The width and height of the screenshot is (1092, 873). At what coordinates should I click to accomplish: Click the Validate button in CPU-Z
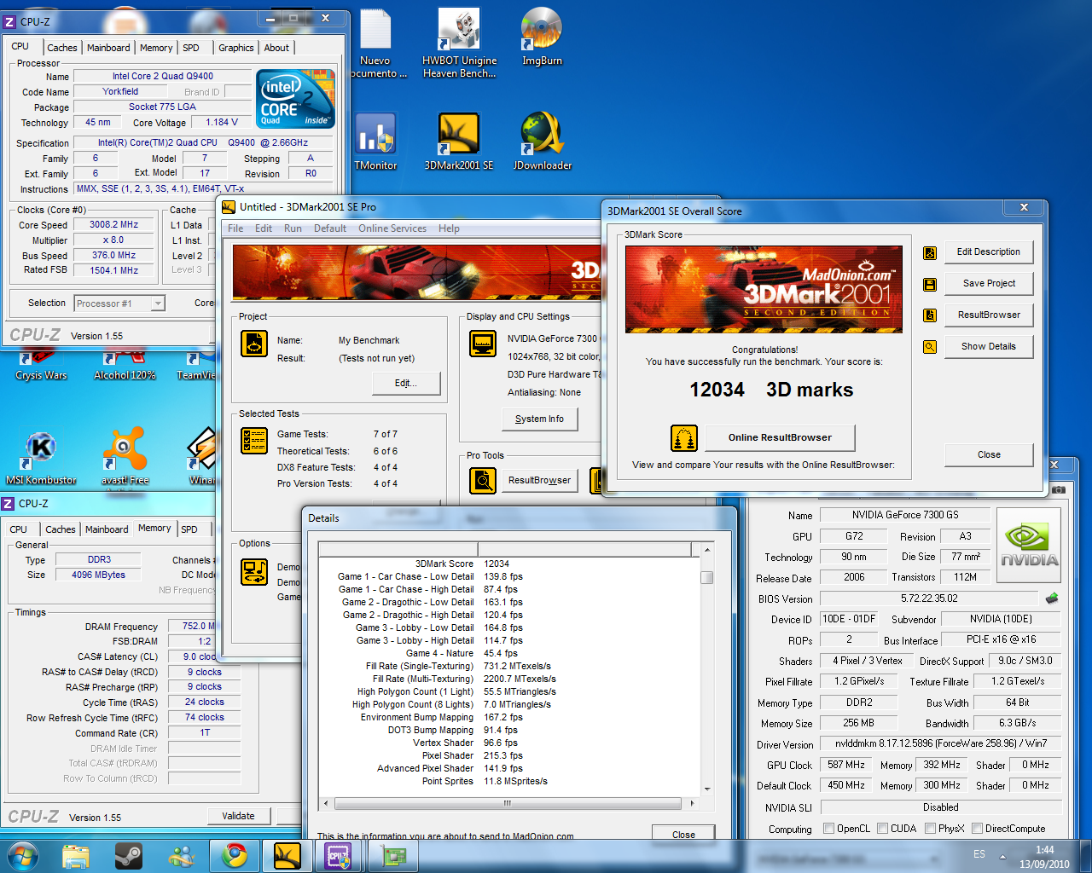click(x=238, y=816)
